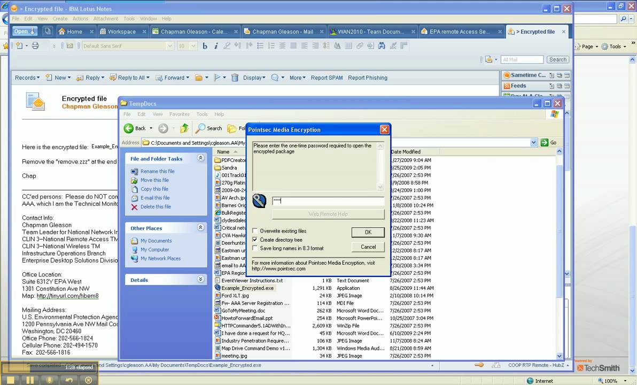The image size is (637, 385).
Task: Expand the Reply to All dropdown
Action: coord(130,78)
